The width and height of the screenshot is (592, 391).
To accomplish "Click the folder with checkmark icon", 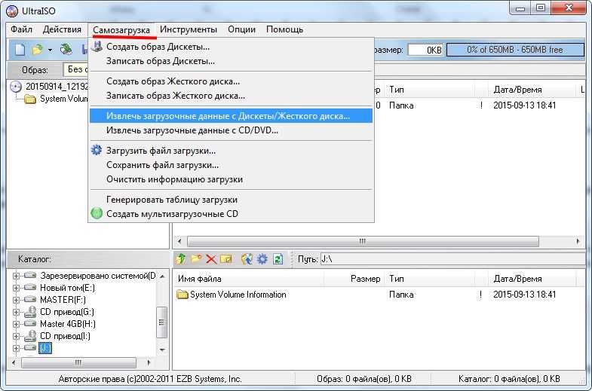I will coord(225,259).
